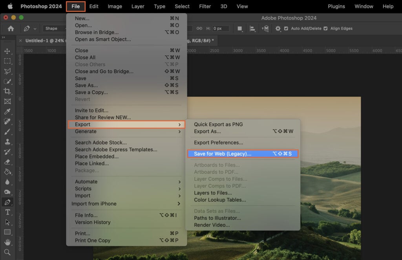Open the Edit menu
This screenshot has width=402, height=260.
(x=93, y=6)
